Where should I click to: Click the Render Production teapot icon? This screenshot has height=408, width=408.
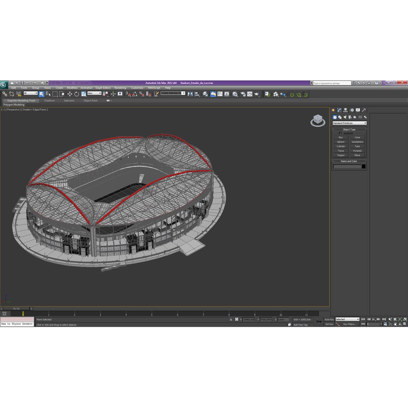pyautogui.click(x=257, y=94)
